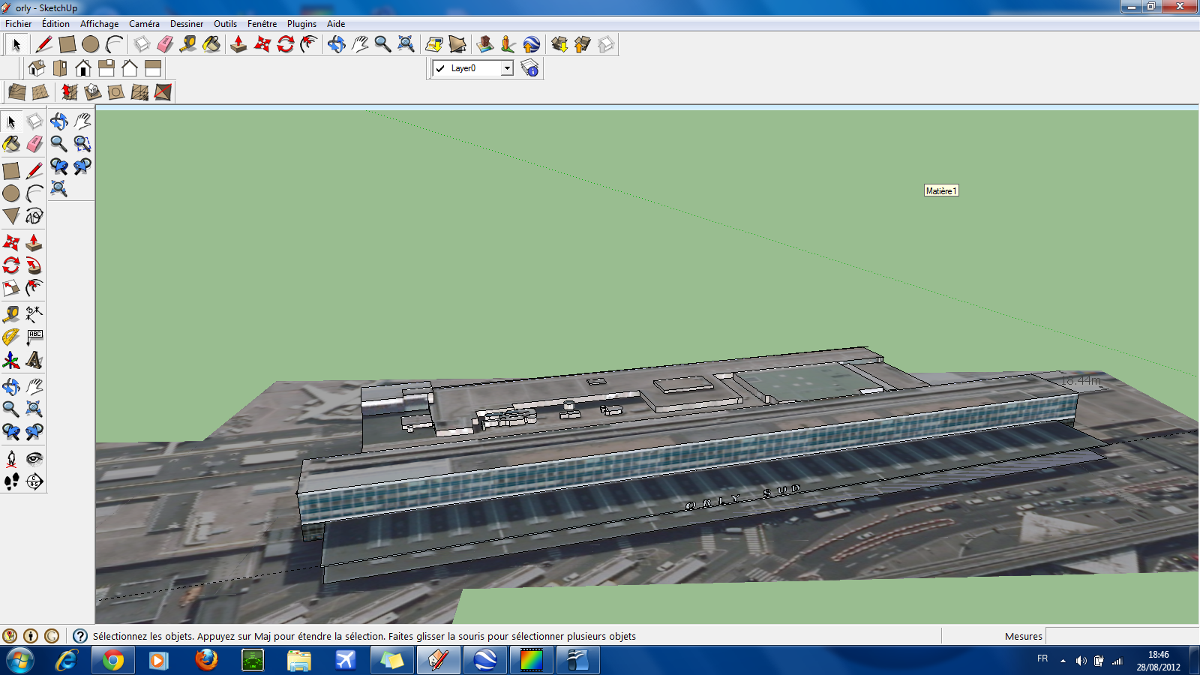
Task: Select the Look Around eye tool
Action: coord(34,458)
